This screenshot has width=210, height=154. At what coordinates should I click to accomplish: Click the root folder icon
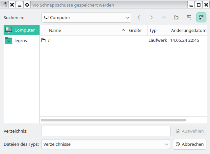click(x=43, y=40)
